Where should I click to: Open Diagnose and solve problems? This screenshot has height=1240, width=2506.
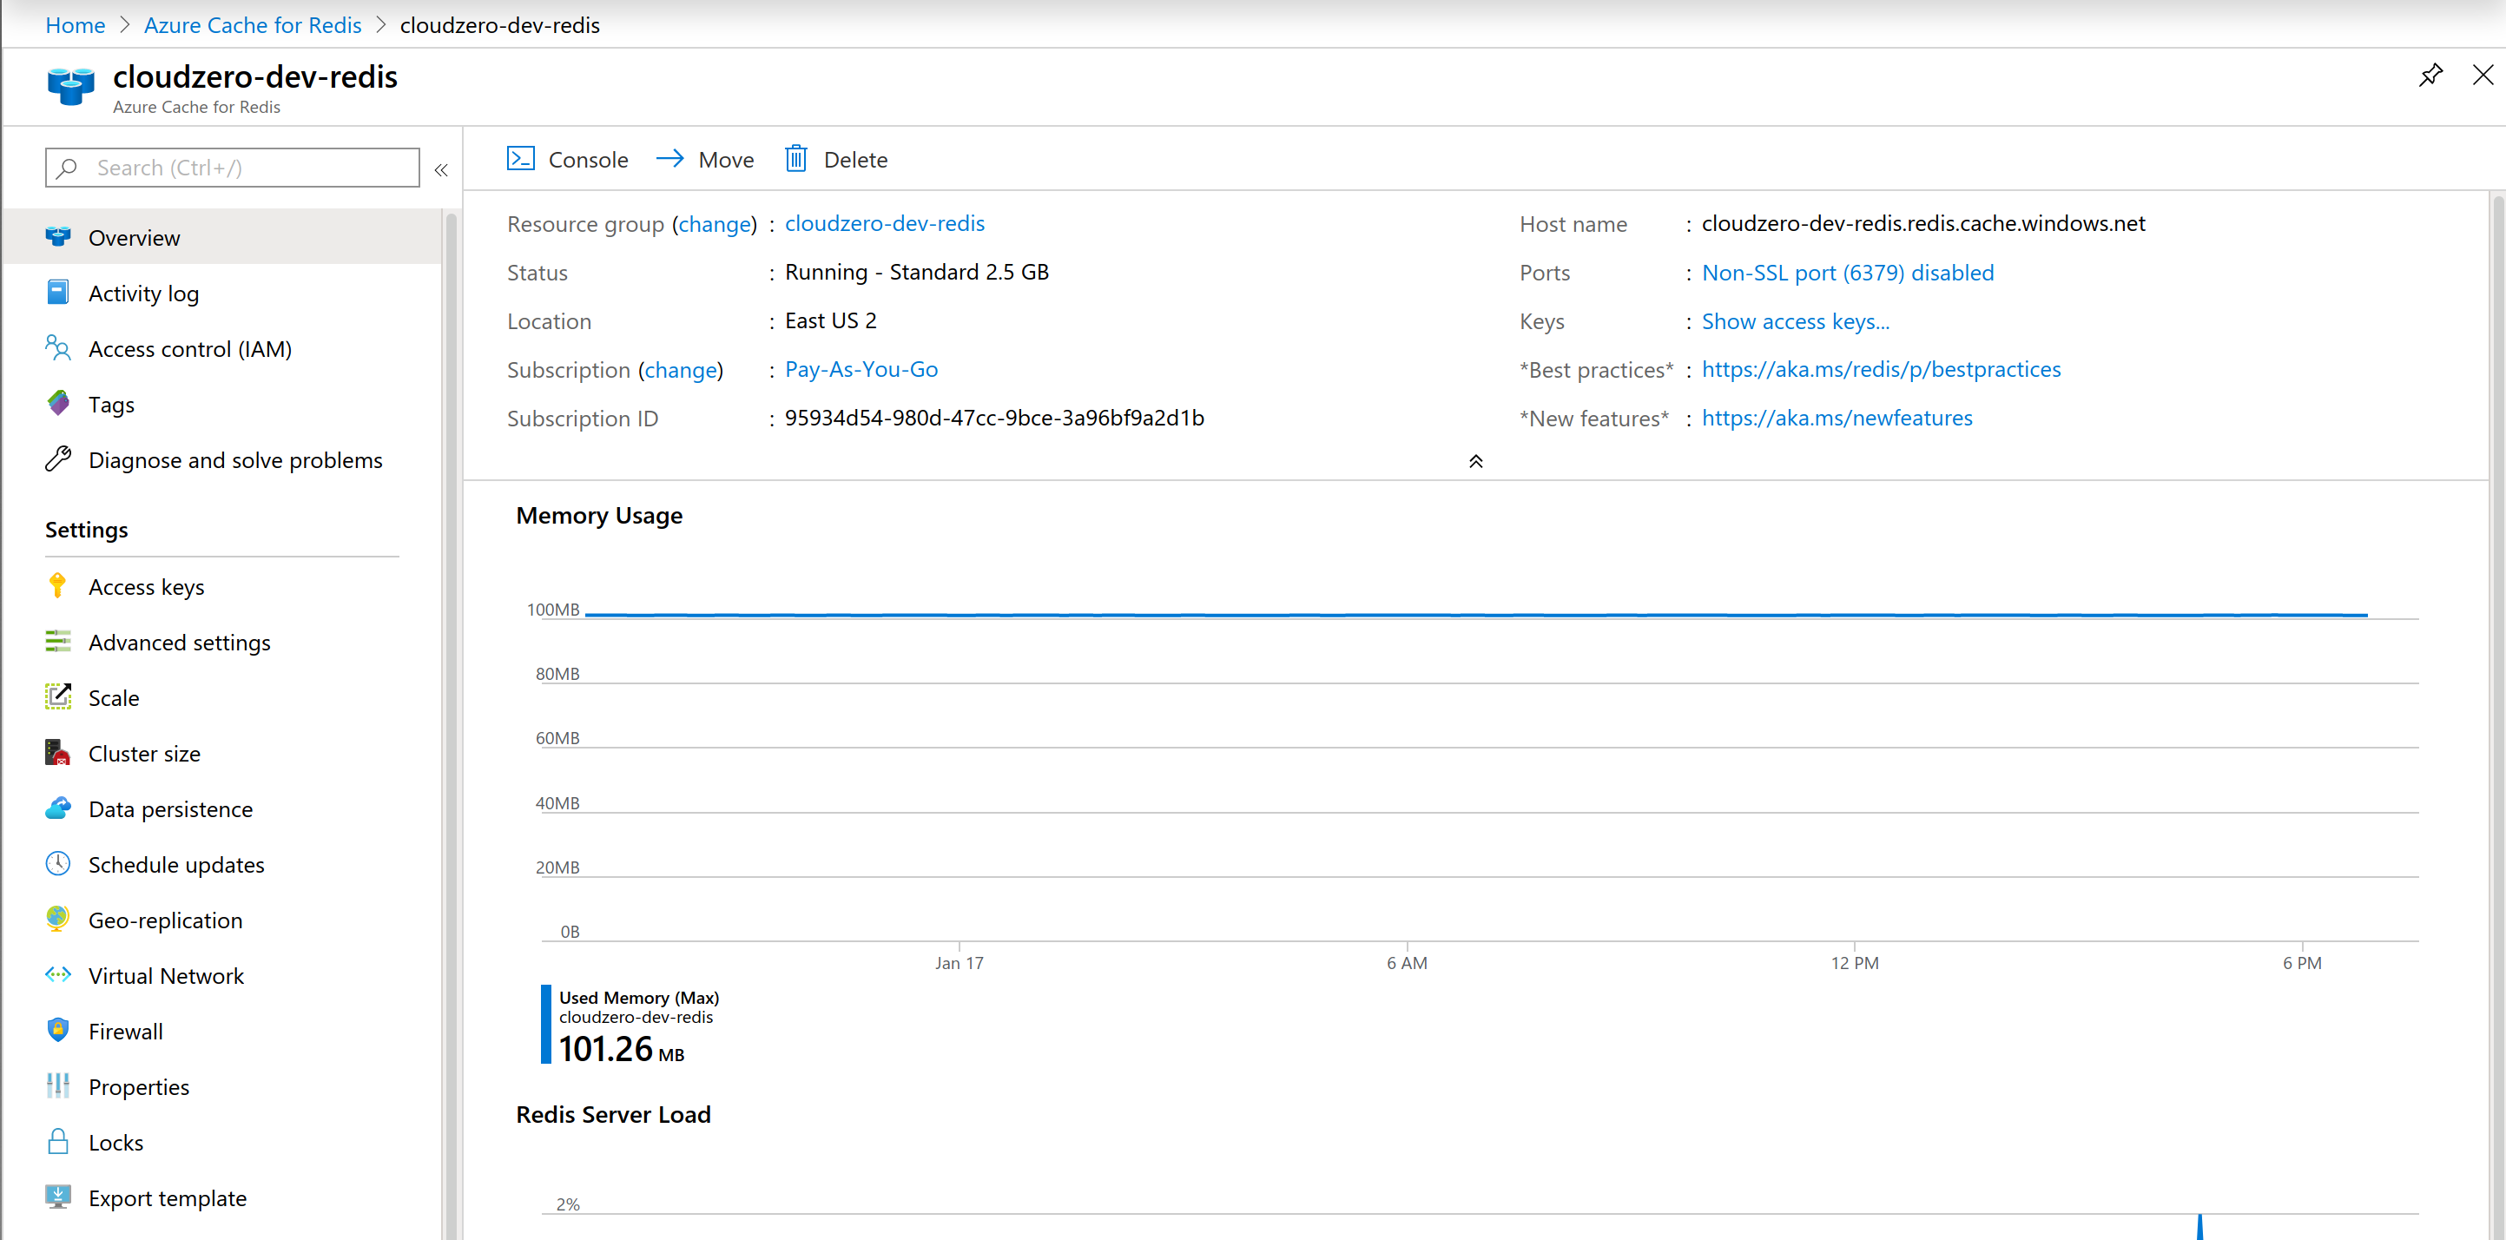tap(234, 460)
